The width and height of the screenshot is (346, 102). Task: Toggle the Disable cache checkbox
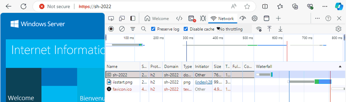(186, 29)
